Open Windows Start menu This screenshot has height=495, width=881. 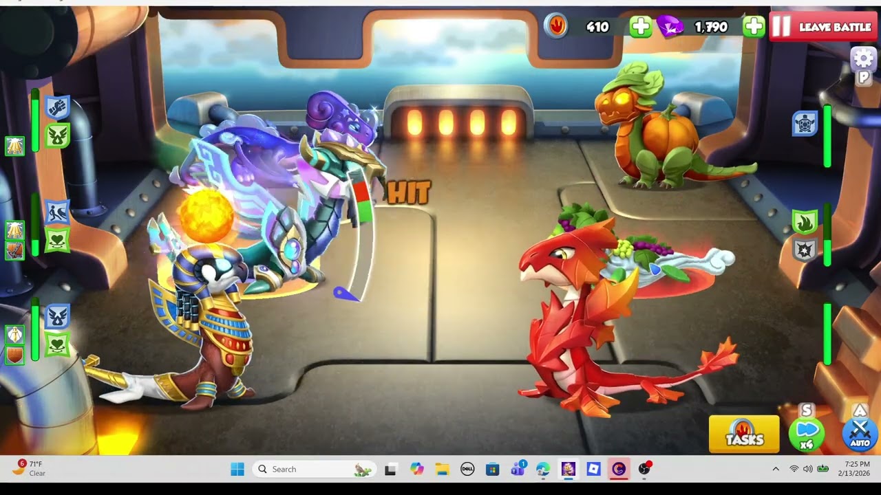click(x=237, y=469)
